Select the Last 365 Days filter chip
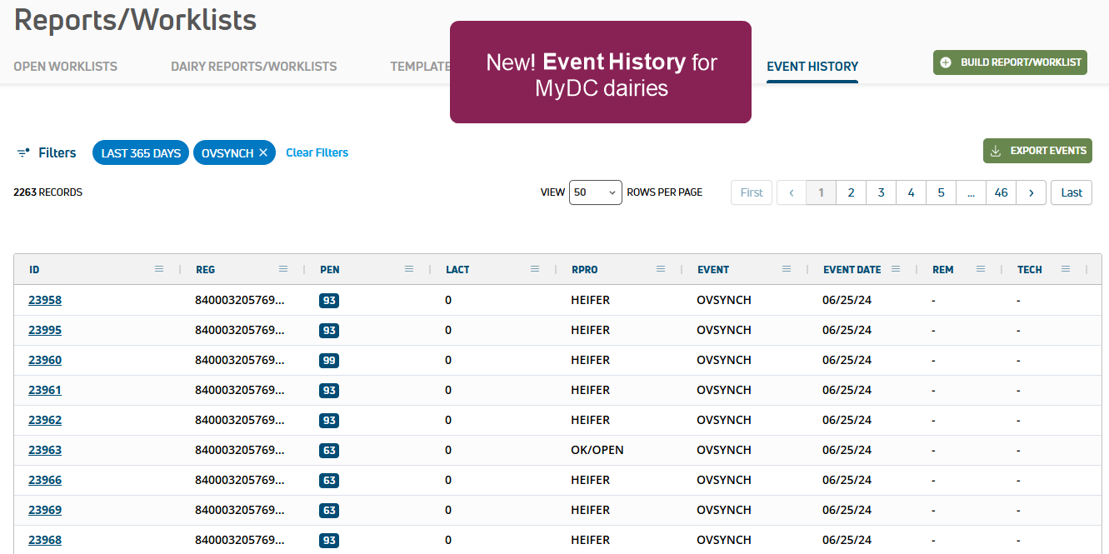The width and height of the screenshot is (1109, 554). pos(141,153)
